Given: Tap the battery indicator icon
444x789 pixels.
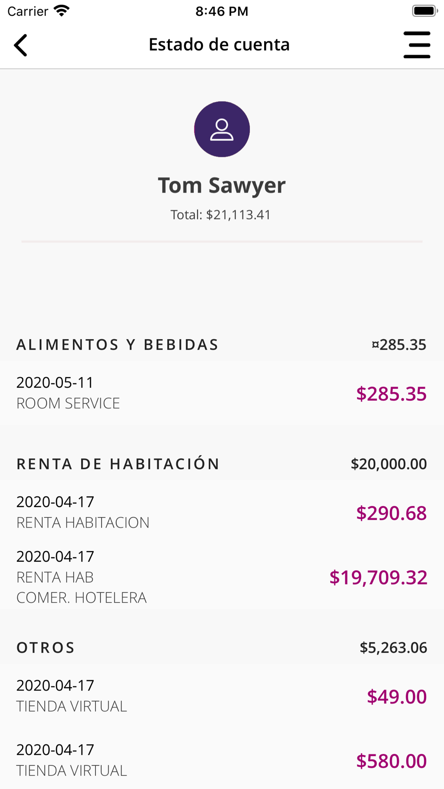Looking at the screenshot, I should coord(425,11).
